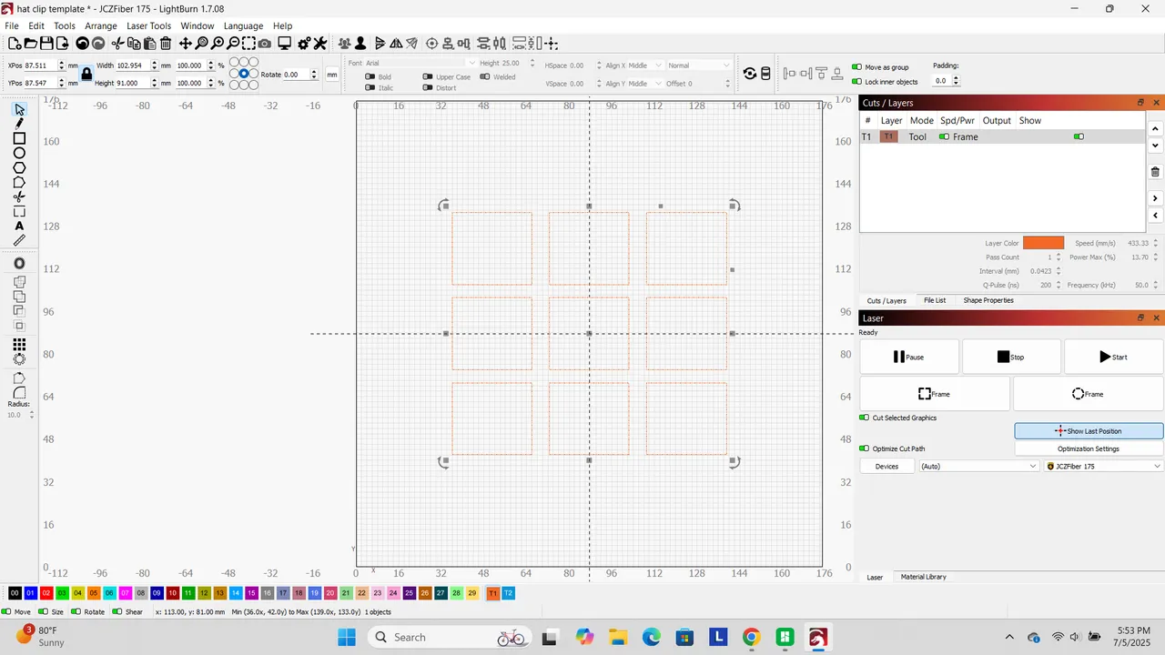Click the Start laser button
This screenshot has height=655, width=1165.
click(x=1114, y=357)
